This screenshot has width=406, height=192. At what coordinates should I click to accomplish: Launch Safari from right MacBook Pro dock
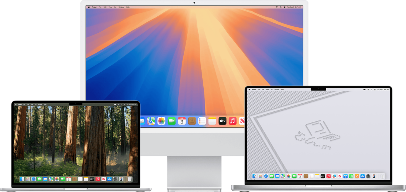(266, 176)
